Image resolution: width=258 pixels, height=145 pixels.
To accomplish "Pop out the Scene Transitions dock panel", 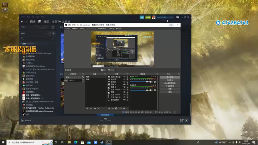I will coord(83,74).
